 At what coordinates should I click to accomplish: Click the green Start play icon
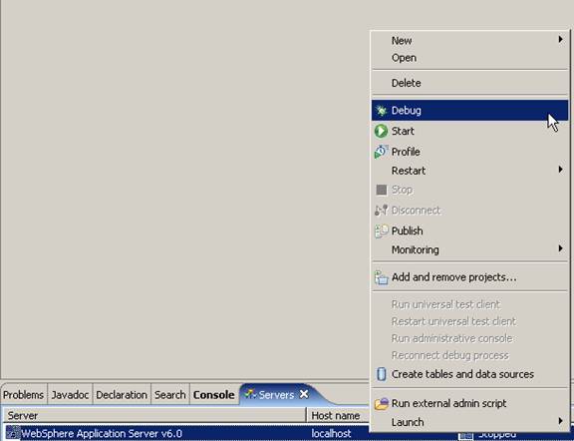pos(381,131)
